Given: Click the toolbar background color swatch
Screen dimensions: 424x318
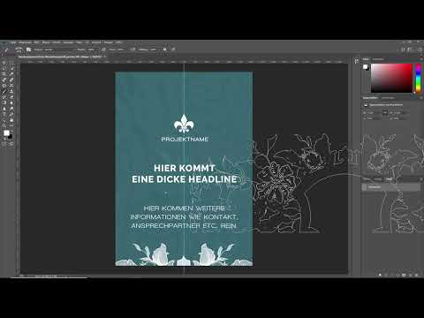Looking at the screenshot, I should [x=11, y=137].
